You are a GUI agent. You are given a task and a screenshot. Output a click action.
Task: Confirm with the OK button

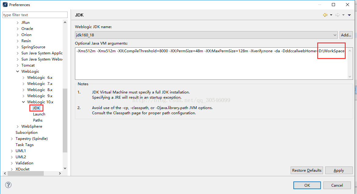pos(307,185)
